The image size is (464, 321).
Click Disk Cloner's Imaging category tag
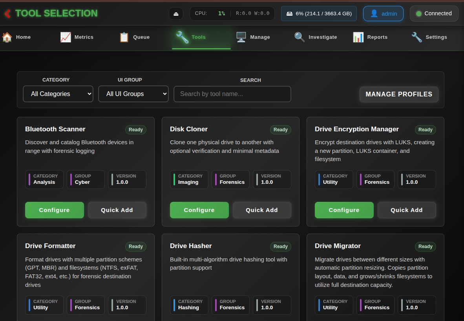click(189, 180)
